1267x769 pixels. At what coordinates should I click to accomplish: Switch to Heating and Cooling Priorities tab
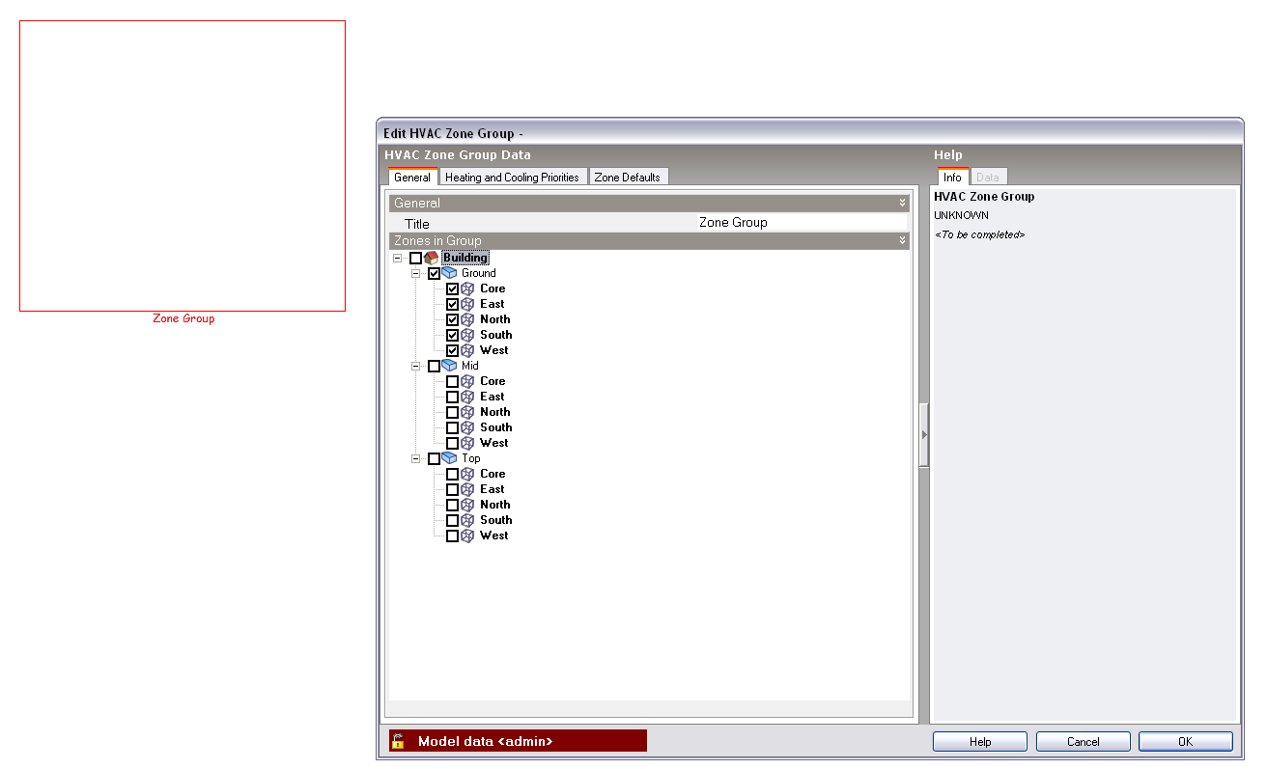point(512,178)
